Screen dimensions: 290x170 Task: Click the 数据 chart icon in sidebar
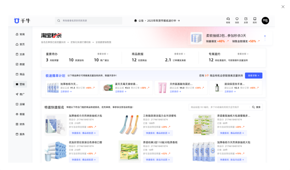coord(17,64)
